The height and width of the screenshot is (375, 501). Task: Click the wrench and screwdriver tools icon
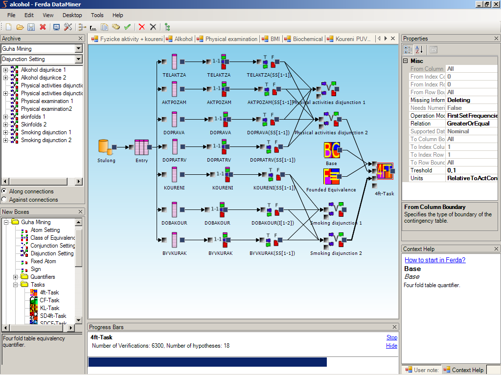[68, 27]
